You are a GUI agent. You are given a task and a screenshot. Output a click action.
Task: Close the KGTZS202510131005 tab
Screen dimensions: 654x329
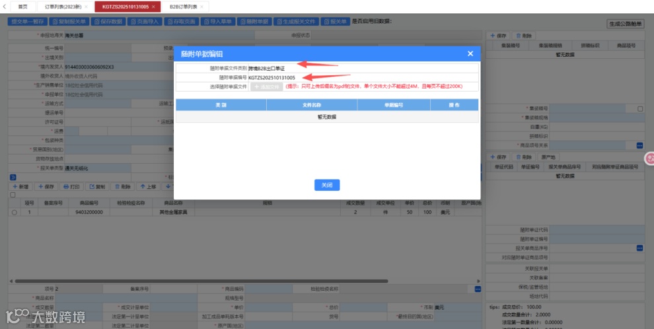point(153,7)
